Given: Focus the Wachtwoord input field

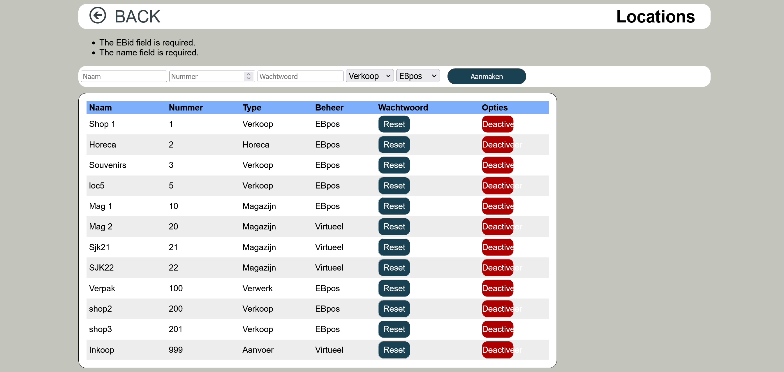Looking at the screenshot, I should pos(300,76).
